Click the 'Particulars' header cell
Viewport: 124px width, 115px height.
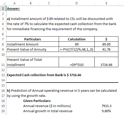[x=32, y=39]
